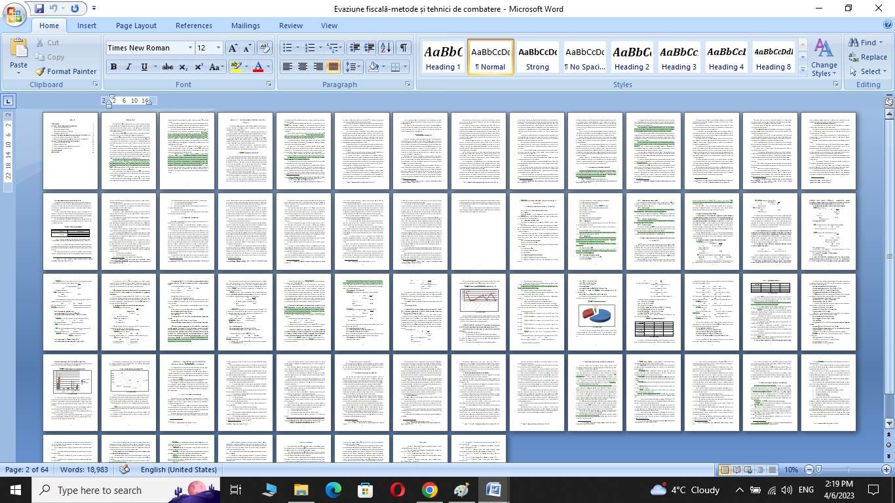Switch to Mailings tab
The width and height of the screenshot is (895, 503).
click(x=246, y=26)
